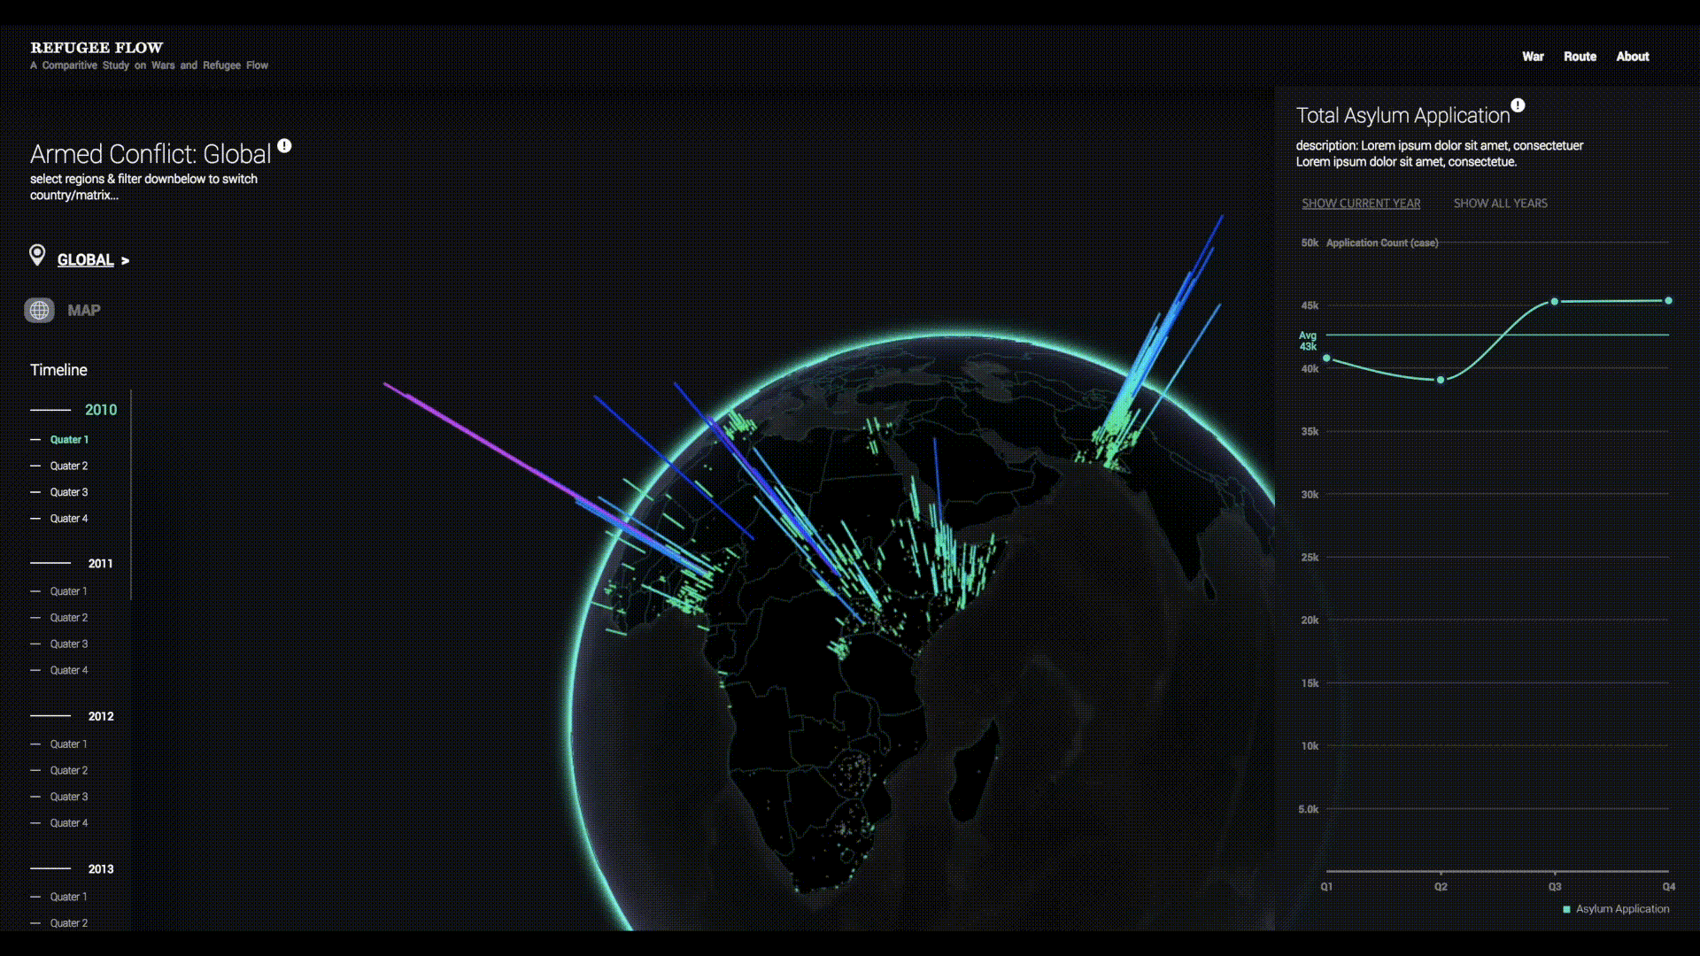Select 2011 Quater 3 in timeline
The image size is (1700, 956).
[69, 644]
